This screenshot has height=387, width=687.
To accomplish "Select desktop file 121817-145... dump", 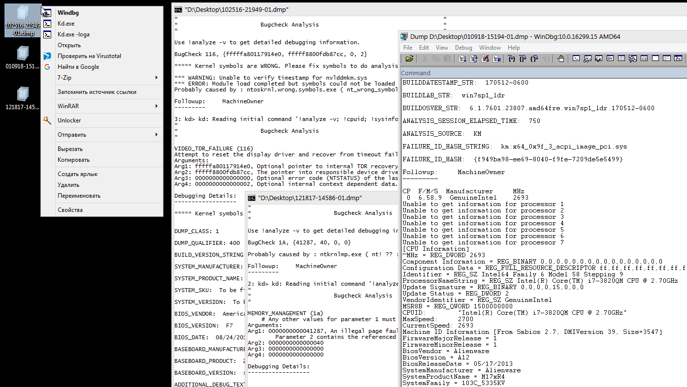I will (23, 98).
